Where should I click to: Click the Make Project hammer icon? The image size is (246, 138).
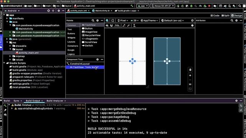(x=132, y=6)
